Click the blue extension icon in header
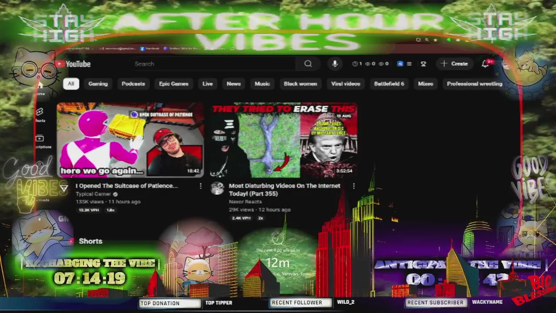This screenshot has width=556, height=313. click(400, 64)
